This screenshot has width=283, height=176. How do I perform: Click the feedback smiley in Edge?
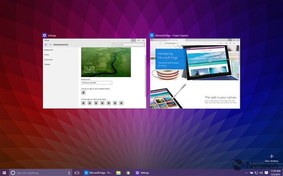234,43
